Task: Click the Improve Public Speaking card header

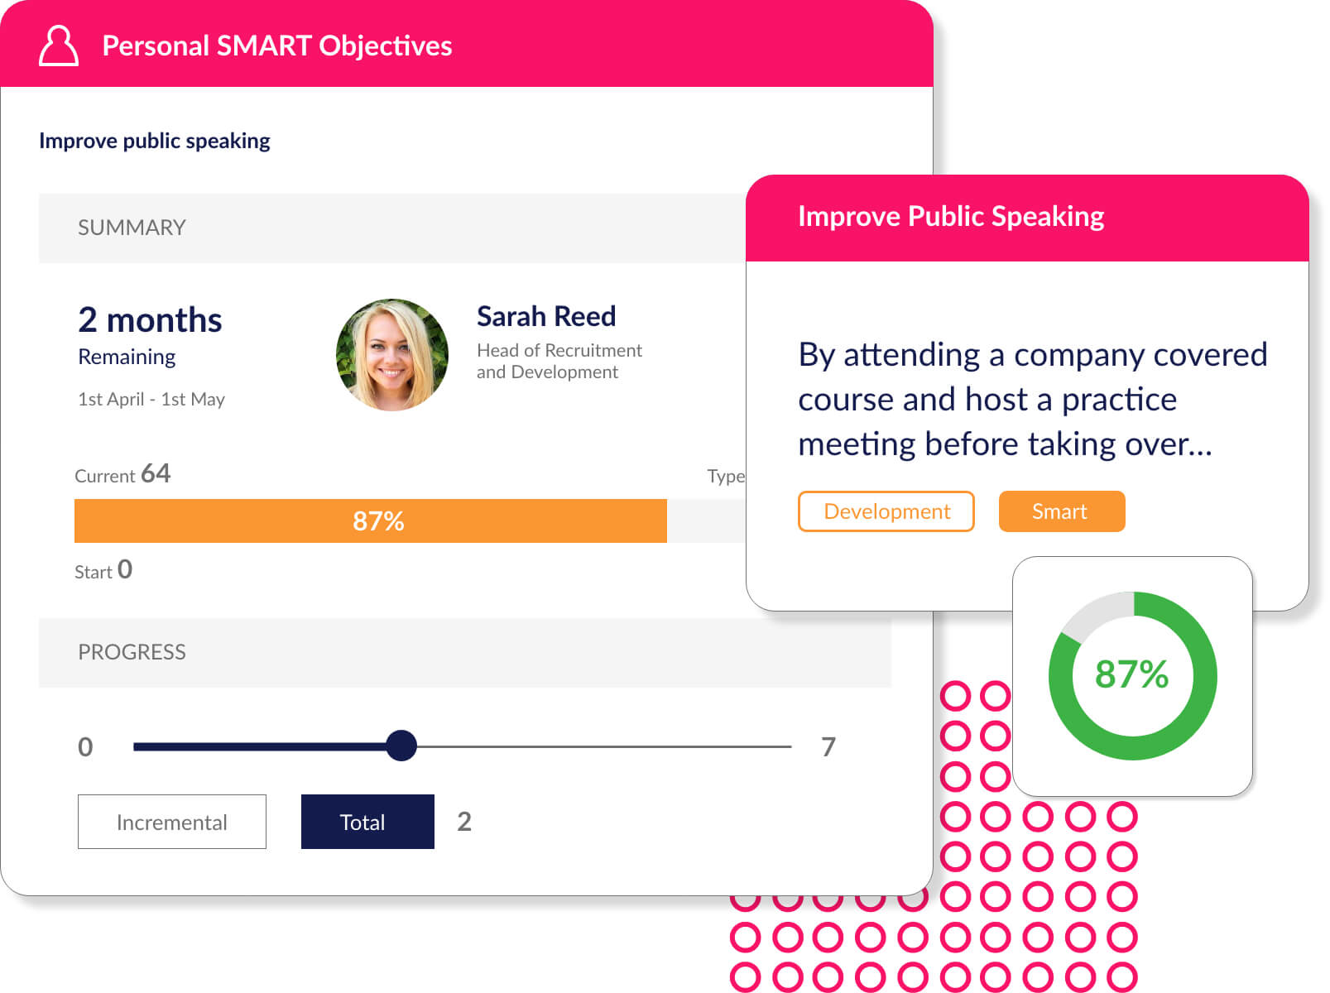Action: coord(1027,218)
